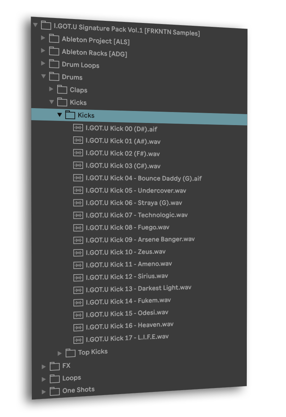Viewport: 286px width, 417px height.
Task: Click waveform icon of Kick 05 Undercover
Action: point(78,190)
